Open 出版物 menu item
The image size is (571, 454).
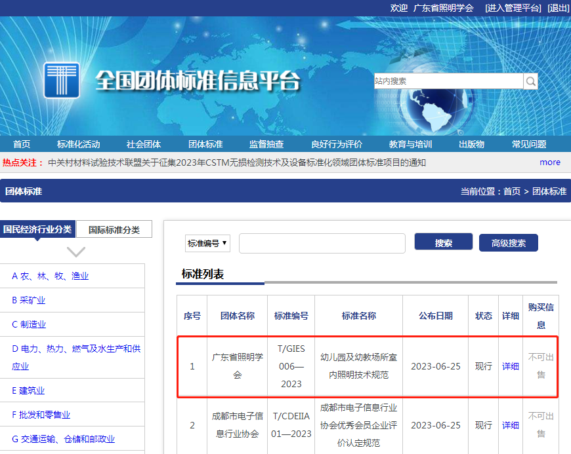pos(472,144)
